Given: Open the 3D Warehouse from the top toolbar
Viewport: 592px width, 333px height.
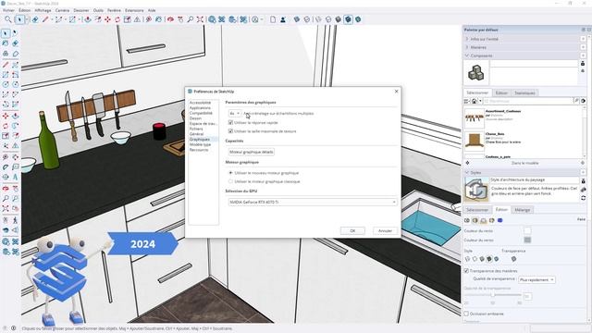Looking at the screenshot, I should click(x=212, y=19).
